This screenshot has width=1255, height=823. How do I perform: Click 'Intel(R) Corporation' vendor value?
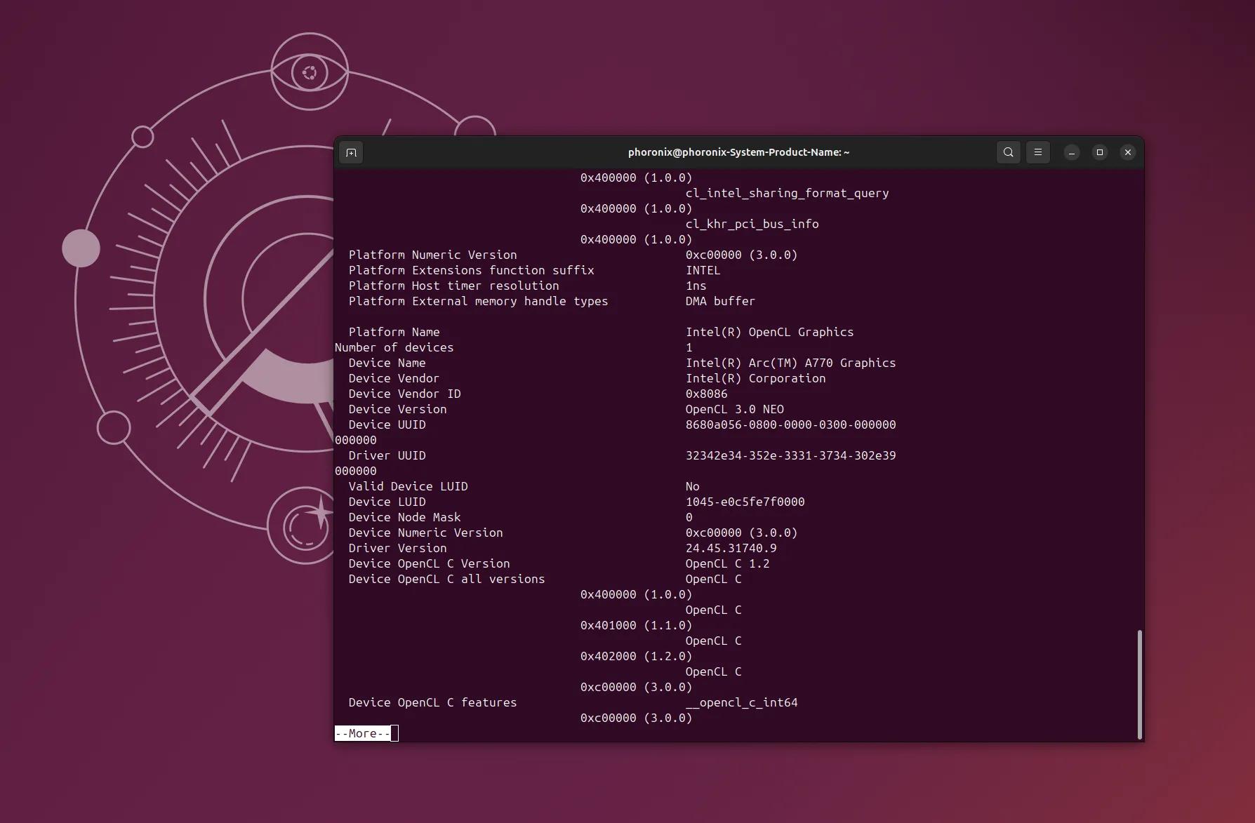click(x=755, y=378)
